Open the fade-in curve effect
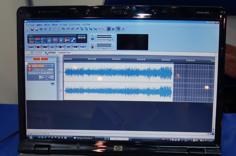Image resolution: width=236 pixels, height=156 pixels. tap(37, 40)
